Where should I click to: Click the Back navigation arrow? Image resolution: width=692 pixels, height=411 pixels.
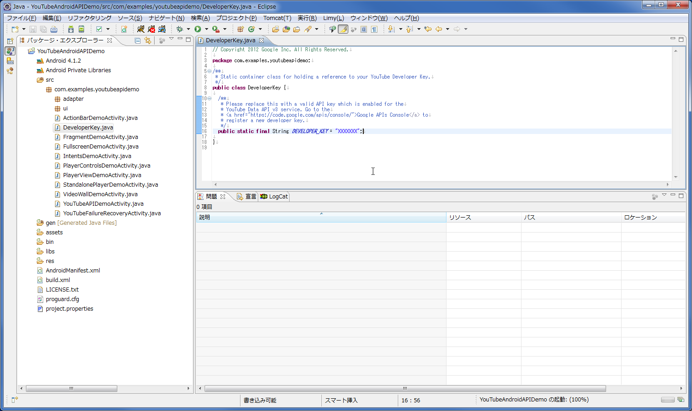point(439,29)
